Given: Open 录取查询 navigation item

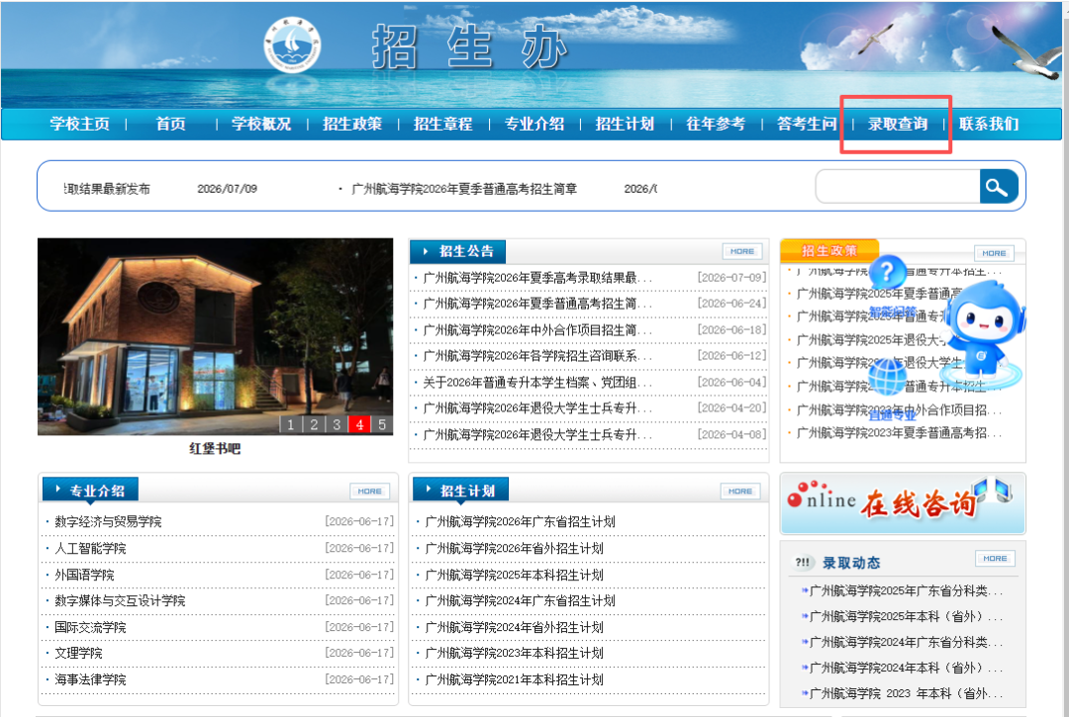Looking at the screenshot, I should 897,124.
